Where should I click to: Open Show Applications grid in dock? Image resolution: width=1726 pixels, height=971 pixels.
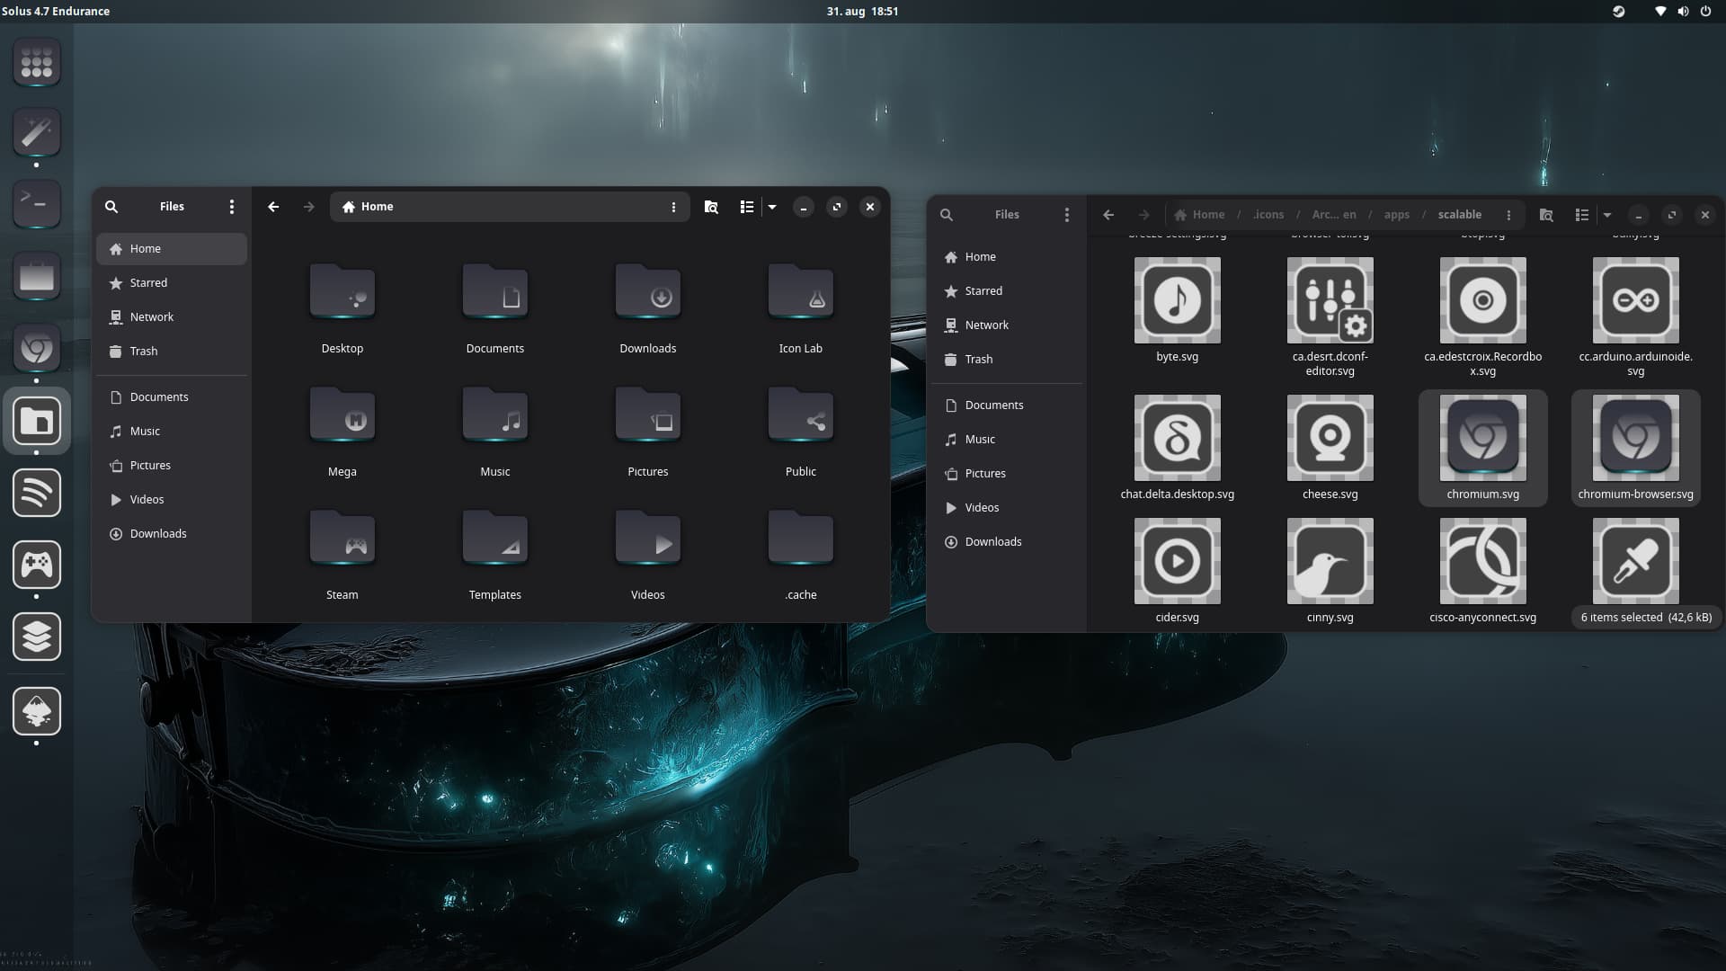(37, 63)
